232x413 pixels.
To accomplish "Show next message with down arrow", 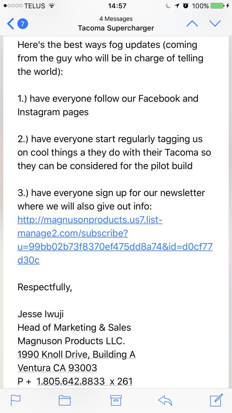I will click(215, 24).
